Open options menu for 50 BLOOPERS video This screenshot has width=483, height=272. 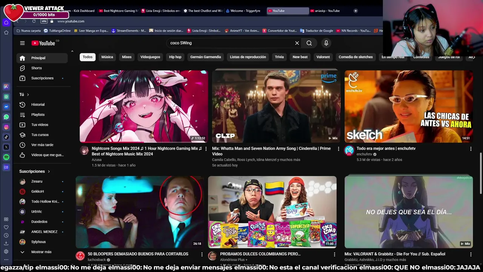(x=202, y=254)
